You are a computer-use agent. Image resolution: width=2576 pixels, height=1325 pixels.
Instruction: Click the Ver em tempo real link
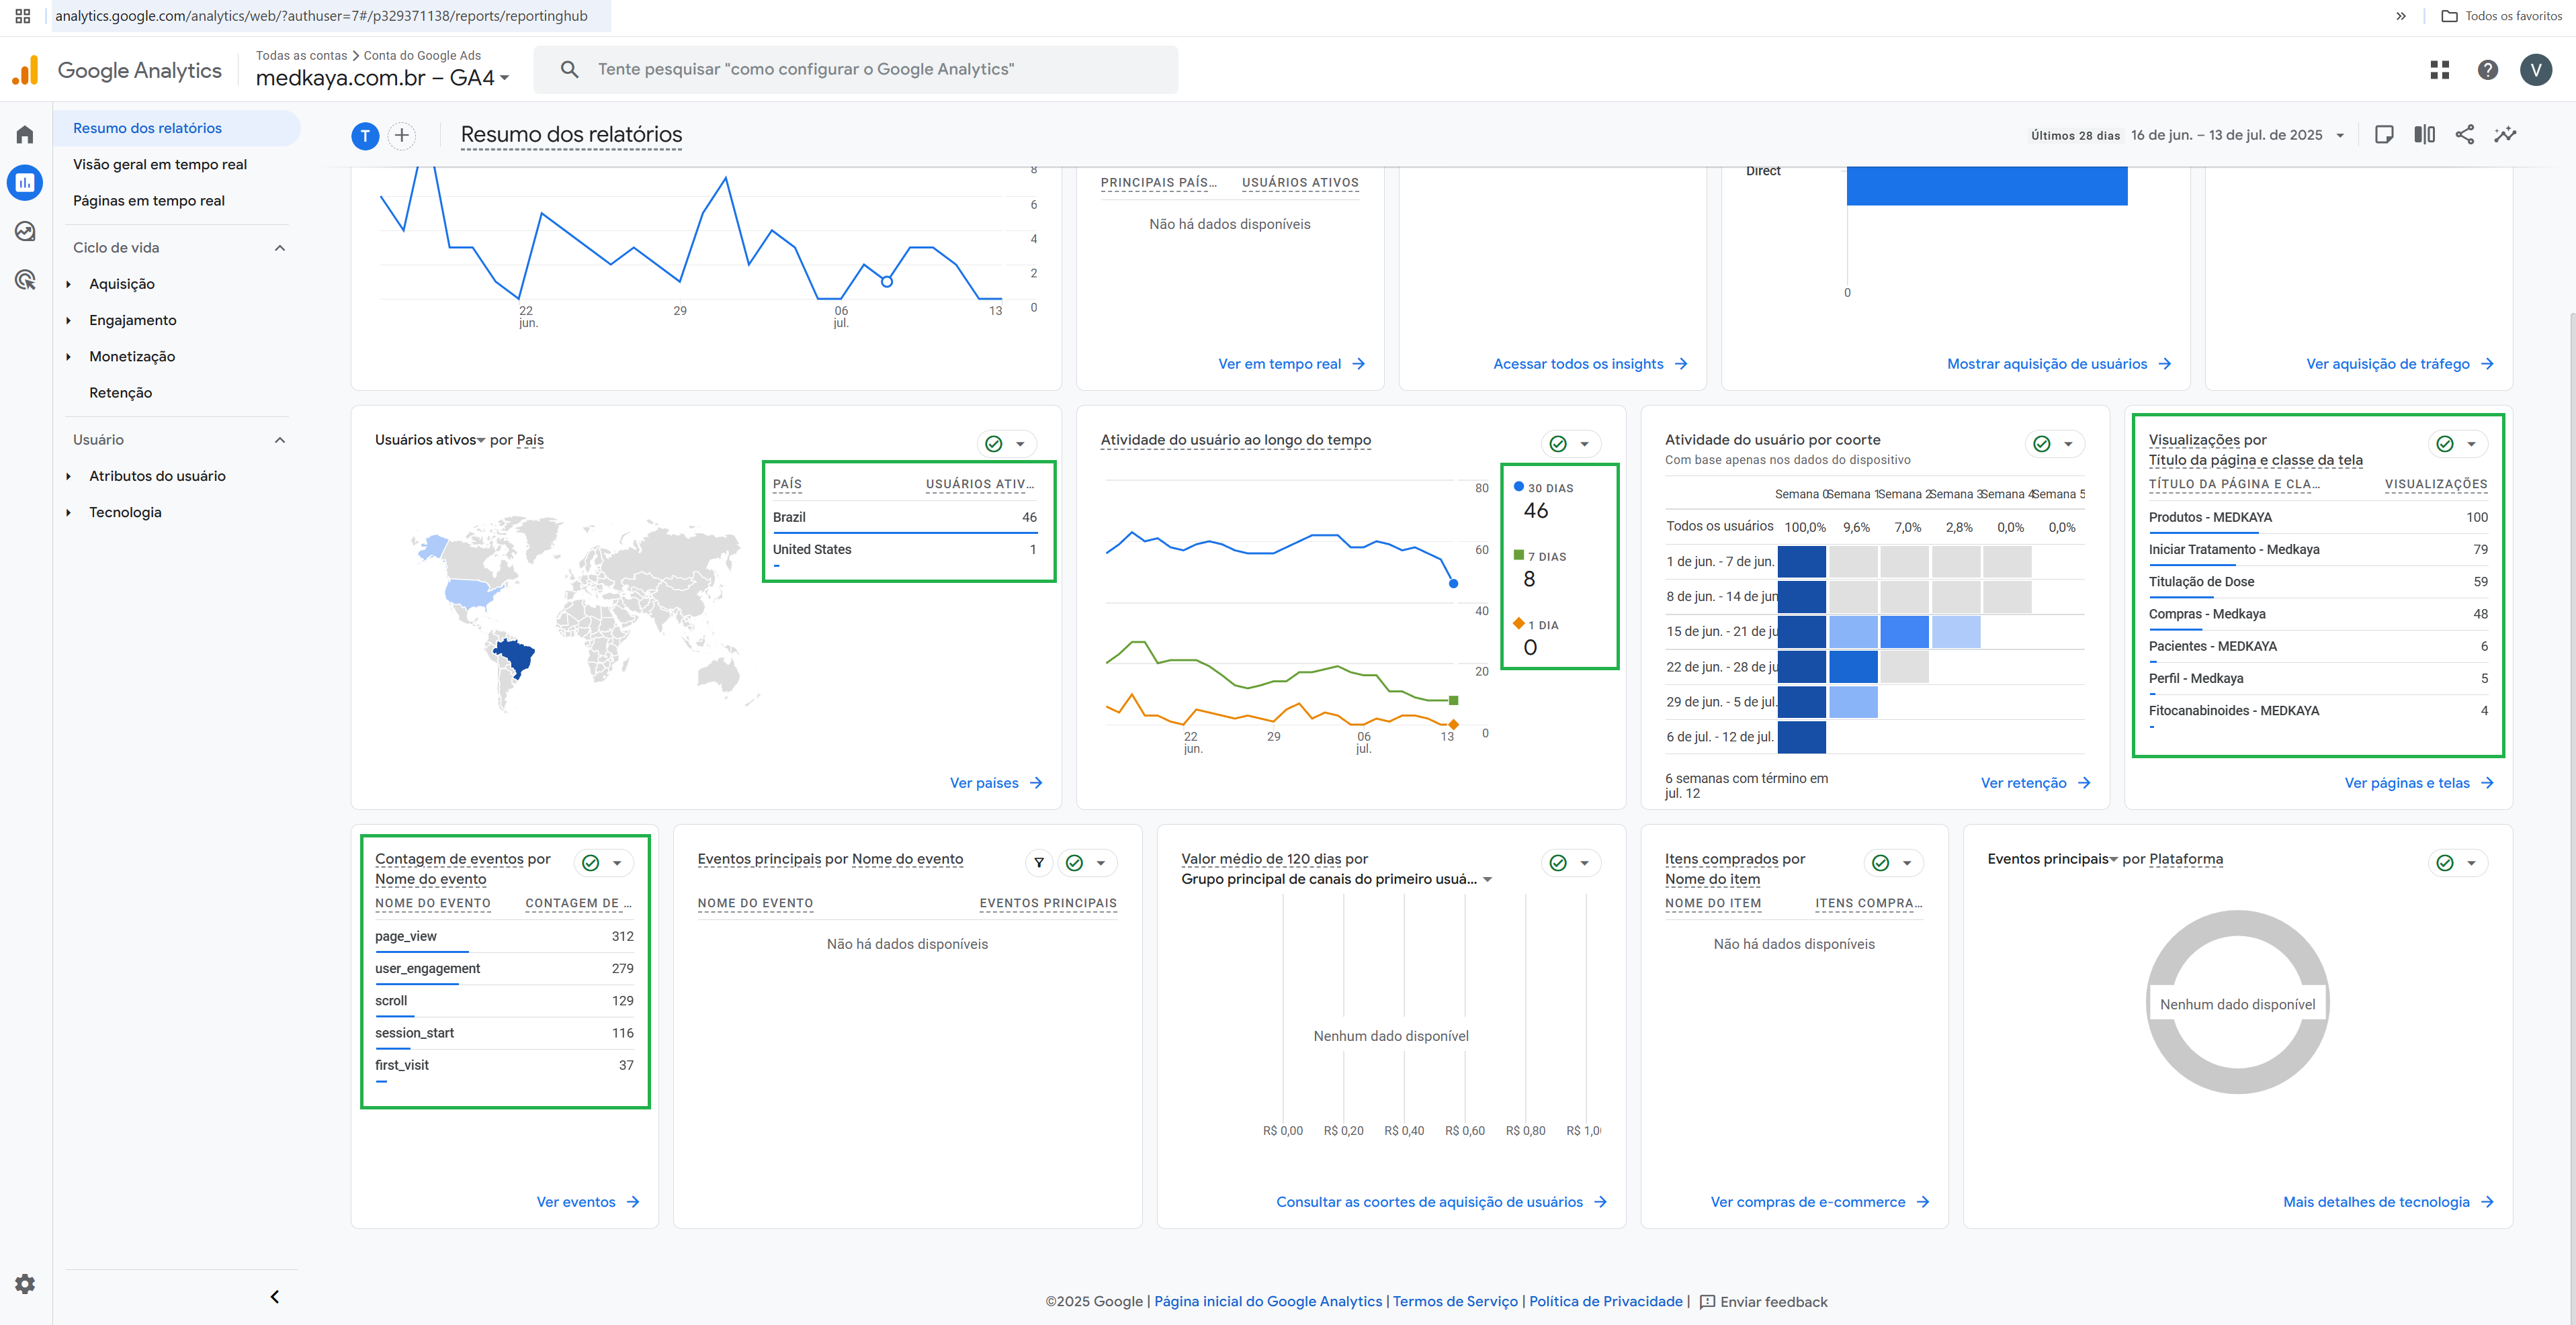pos(1291,364)
